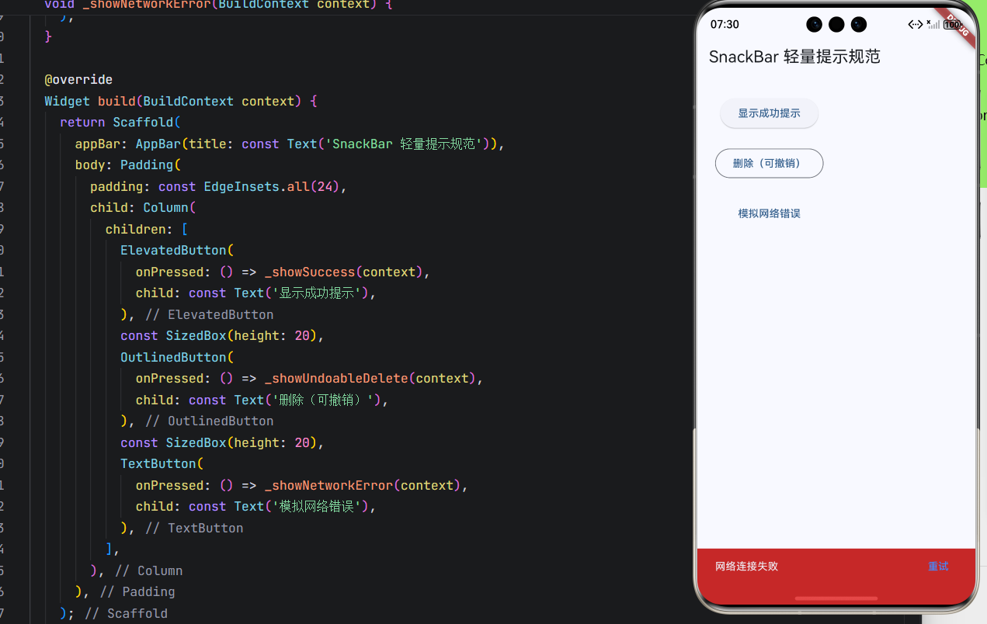
Task: Click the TextButton( constructor call
Action: (x=162, y=464)
